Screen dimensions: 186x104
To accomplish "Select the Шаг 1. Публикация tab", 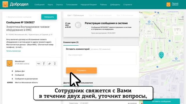I will point(76,15).
